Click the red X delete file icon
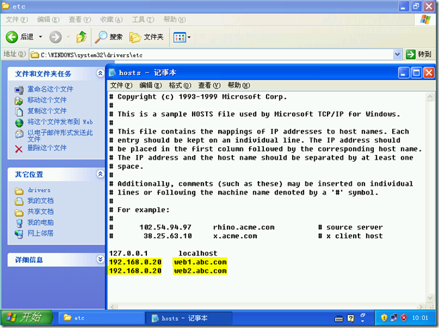Screen dimensions: 439x328 tap(19, 149)
